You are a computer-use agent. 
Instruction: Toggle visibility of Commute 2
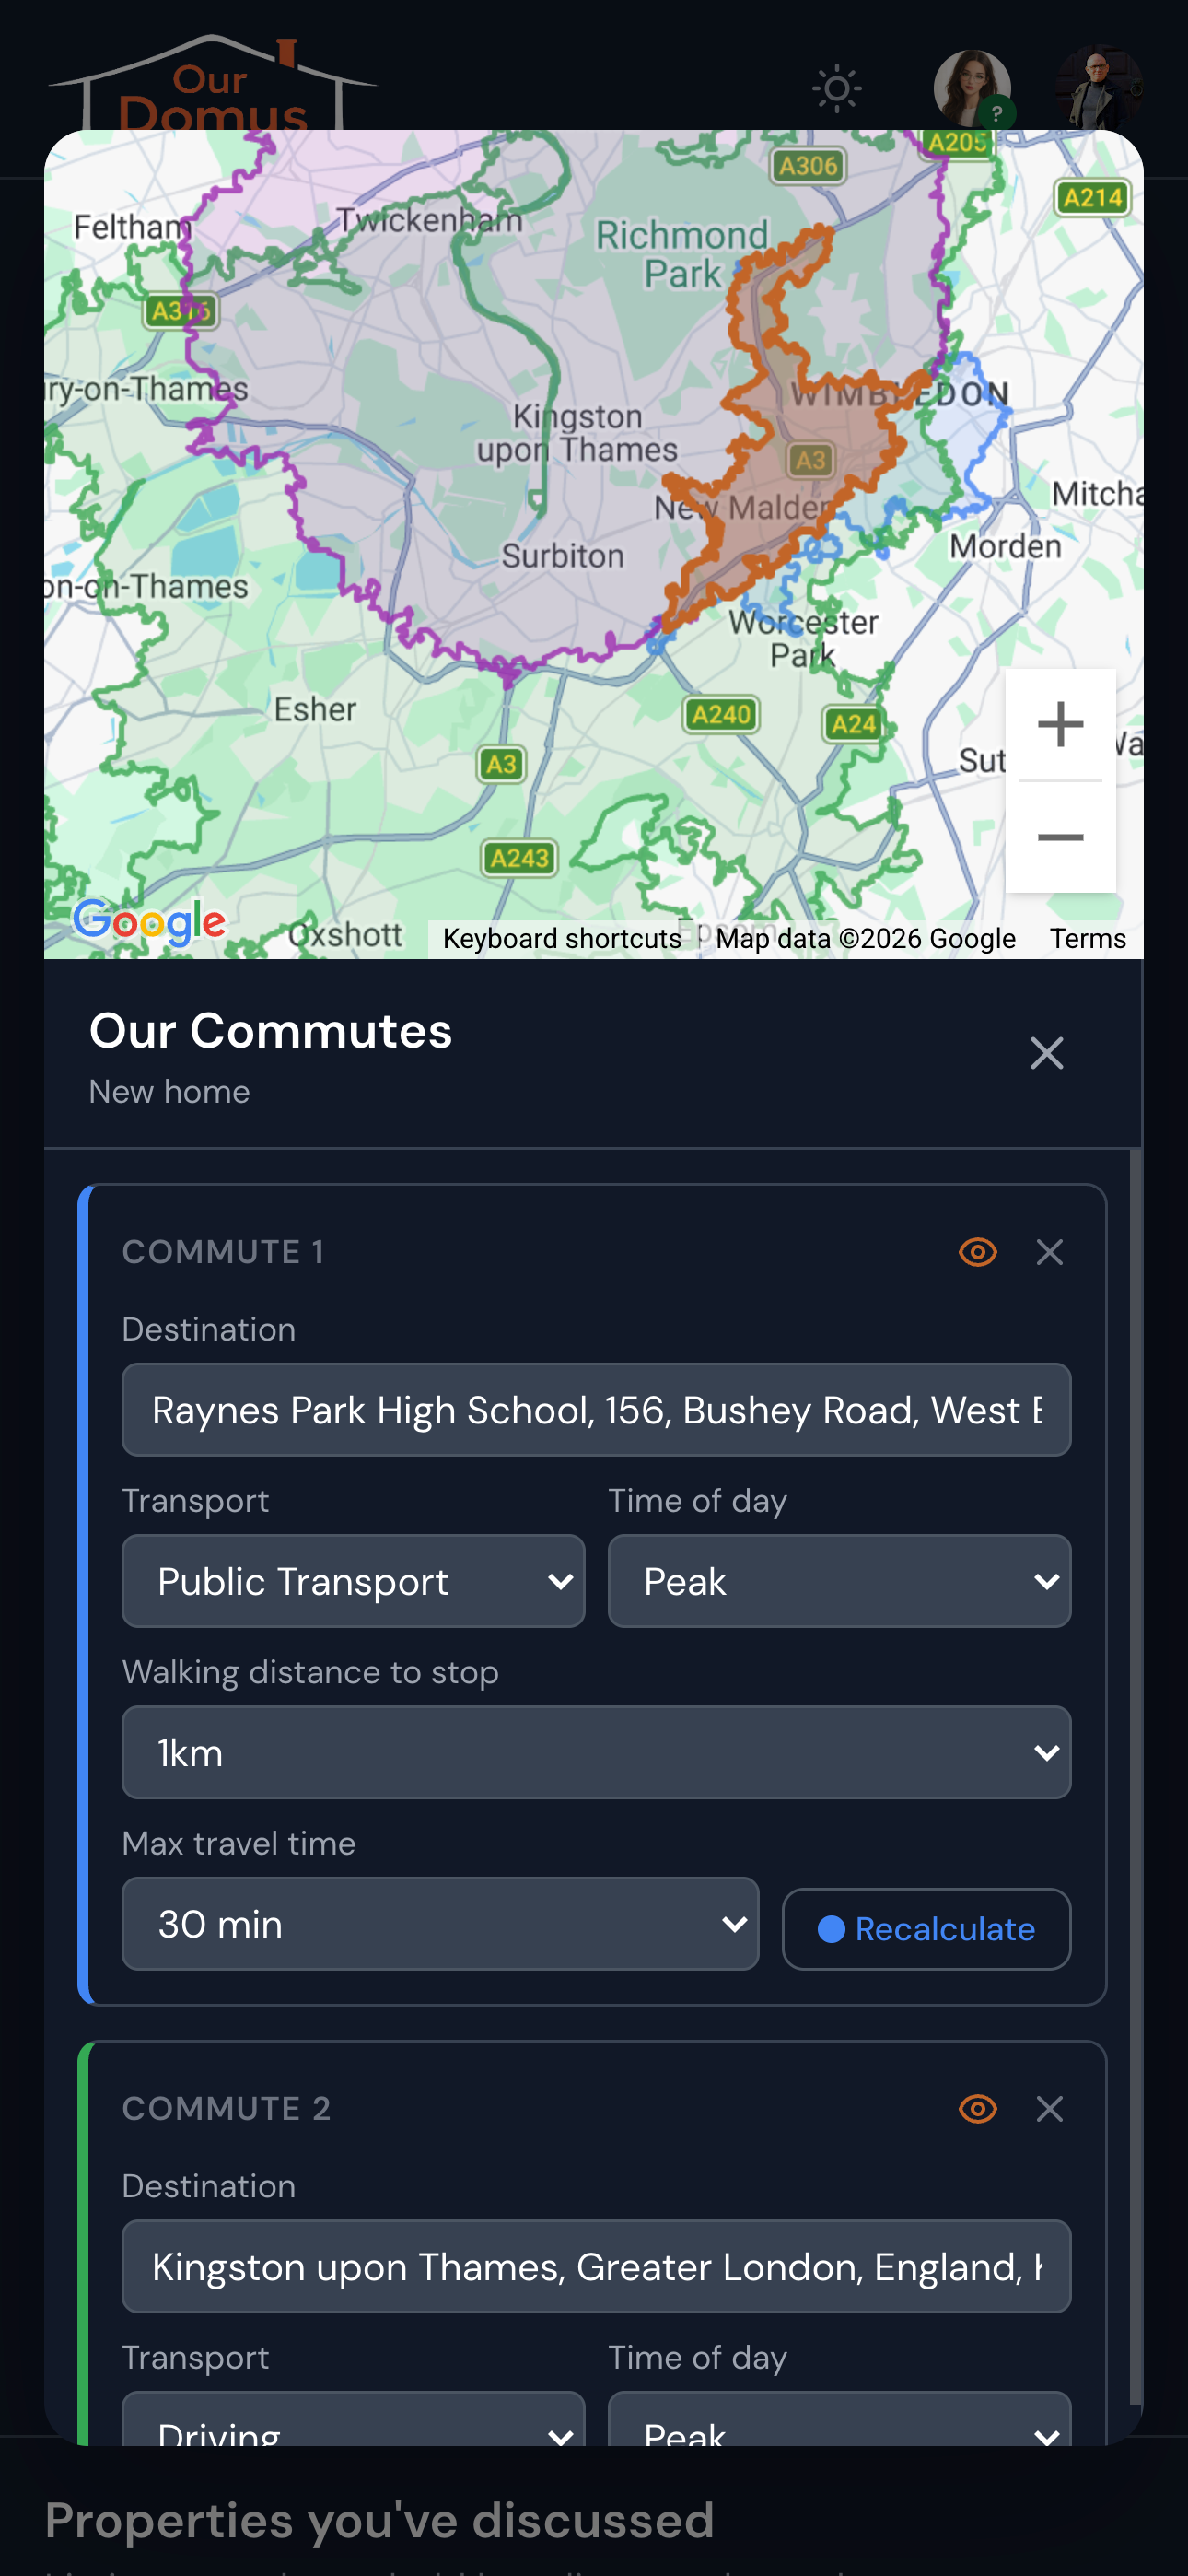click(x=978, y=2110)
